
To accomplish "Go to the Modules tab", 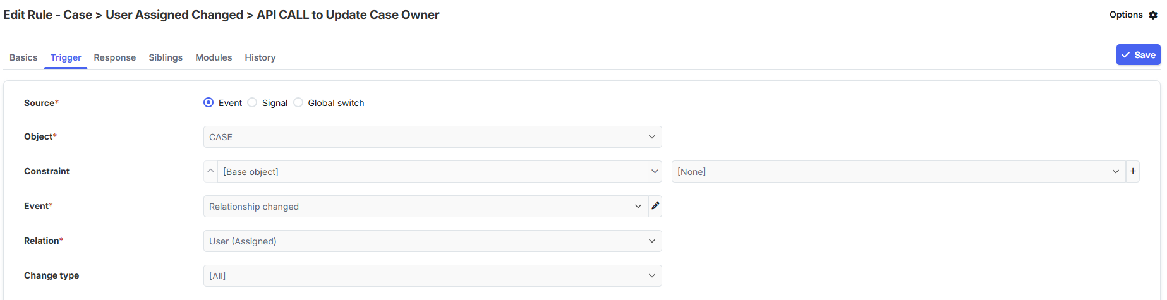I will [x=214, y=57].
